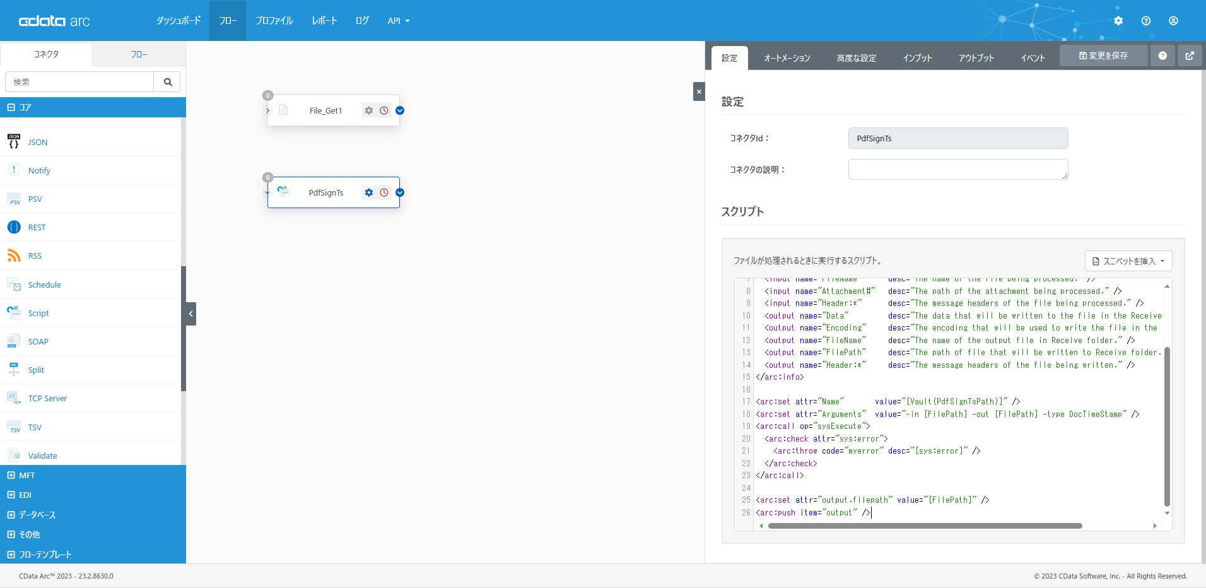Switch to the アウトプット tab

point(976,58)
